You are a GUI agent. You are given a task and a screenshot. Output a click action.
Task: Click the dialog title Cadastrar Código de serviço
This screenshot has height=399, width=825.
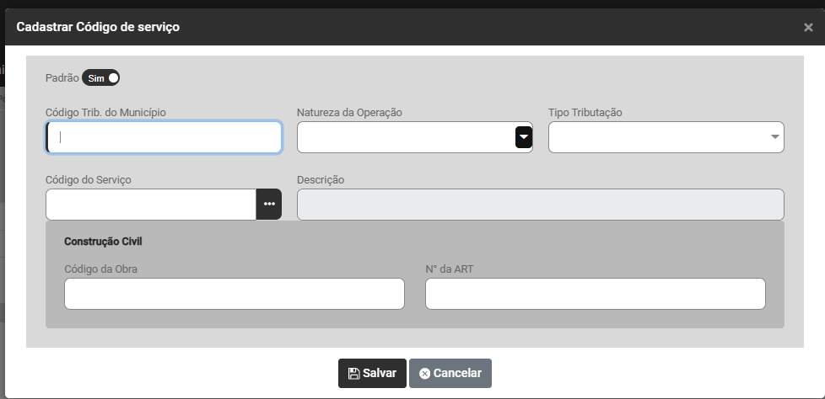[x=98, y=27]
